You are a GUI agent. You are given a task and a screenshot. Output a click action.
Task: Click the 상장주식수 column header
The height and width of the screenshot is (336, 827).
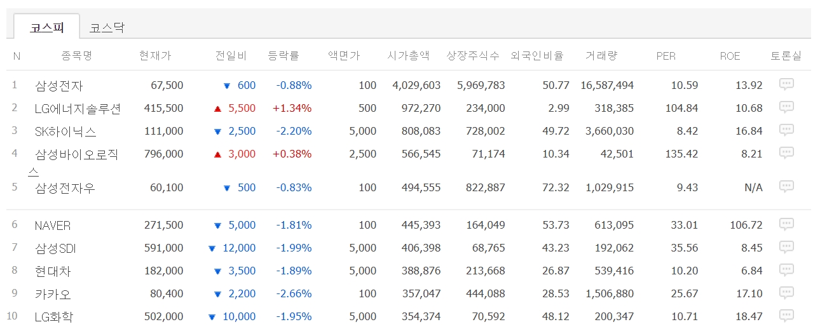[474, 56]
